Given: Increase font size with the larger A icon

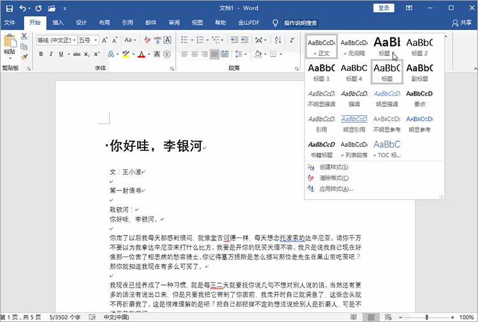Looking at the screenshot, I should [105, 40].
